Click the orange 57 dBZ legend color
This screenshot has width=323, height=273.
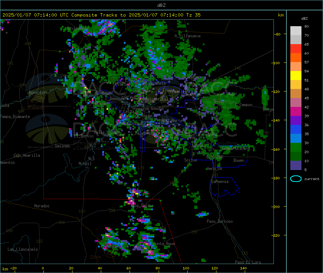click(x=296, y=58)
